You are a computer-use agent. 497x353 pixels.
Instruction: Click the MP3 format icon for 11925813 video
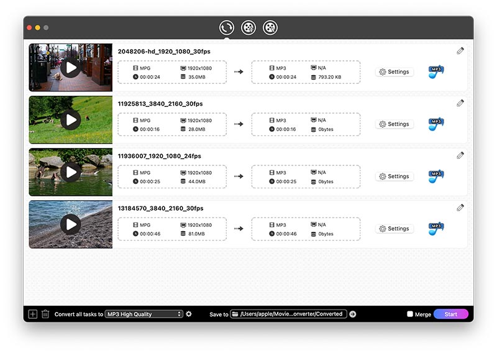tap(436, 124)
